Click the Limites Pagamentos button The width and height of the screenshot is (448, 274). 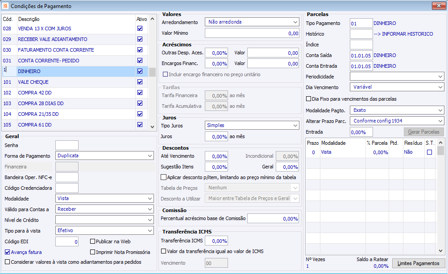(x=419, y=263)
